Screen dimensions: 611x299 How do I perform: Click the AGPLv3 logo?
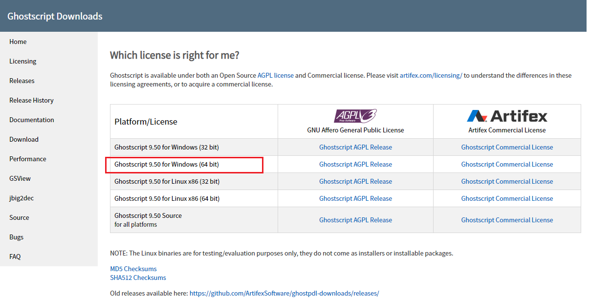[355, 116]
